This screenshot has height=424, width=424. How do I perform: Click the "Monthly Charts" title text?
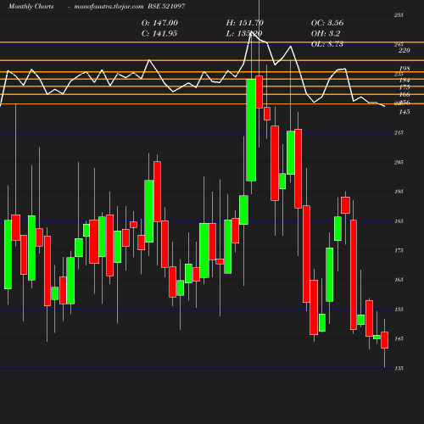click(x=31, y=6)
